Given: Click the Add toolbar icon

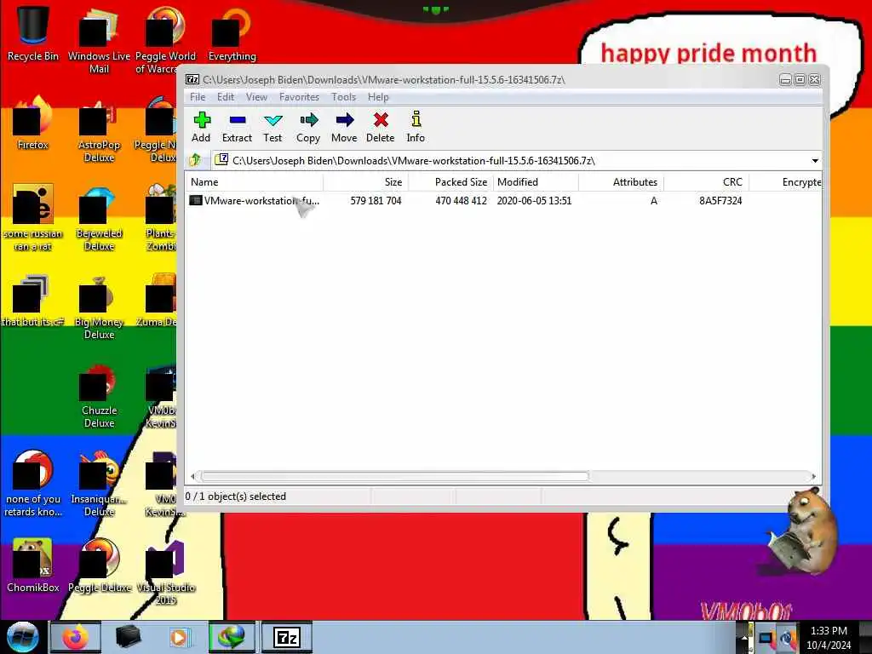Looking at the screenshot, I should click(x=201, y=120).
